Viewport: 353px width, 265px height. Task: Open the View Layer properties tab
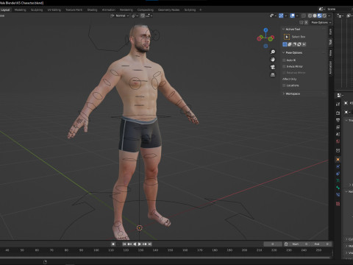pyautogui.click(x=338, y=127)
